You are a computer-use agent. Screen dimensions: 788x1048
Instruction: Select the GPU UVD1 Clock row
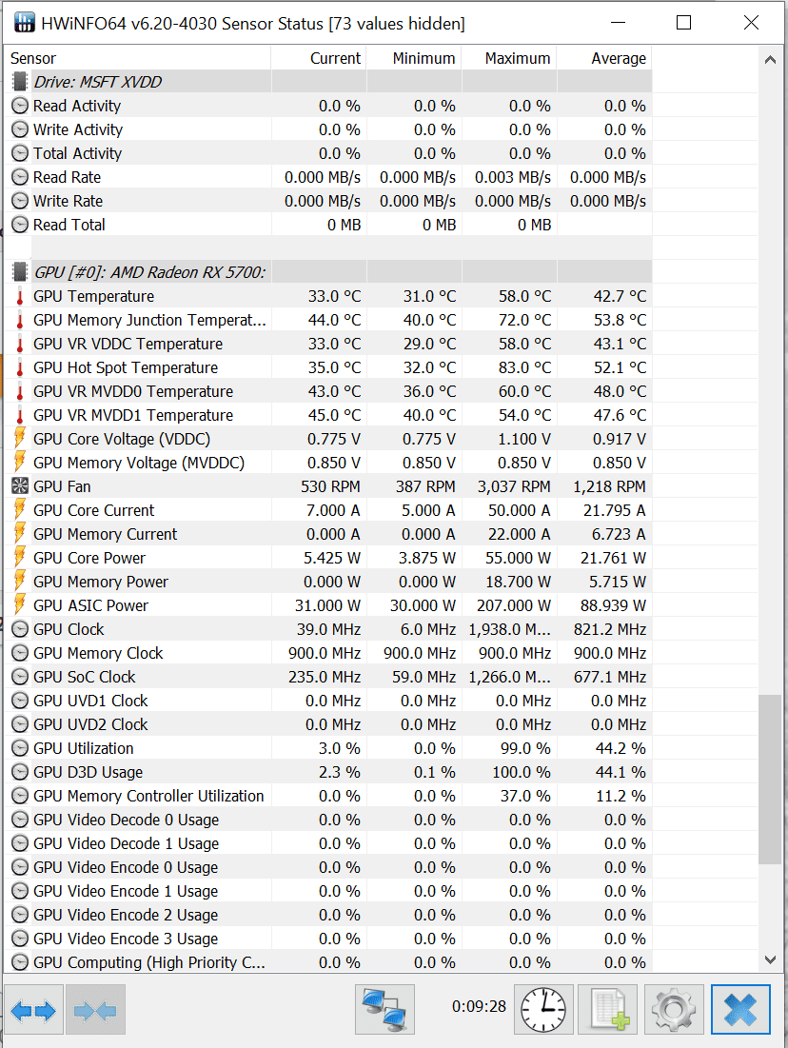[328, 701]
